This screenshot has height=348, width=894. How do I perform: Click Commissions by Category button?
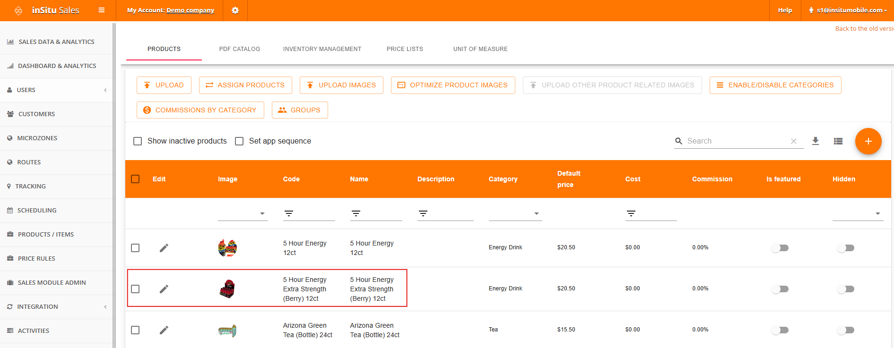pyautogui.click(x=200, y=110)
